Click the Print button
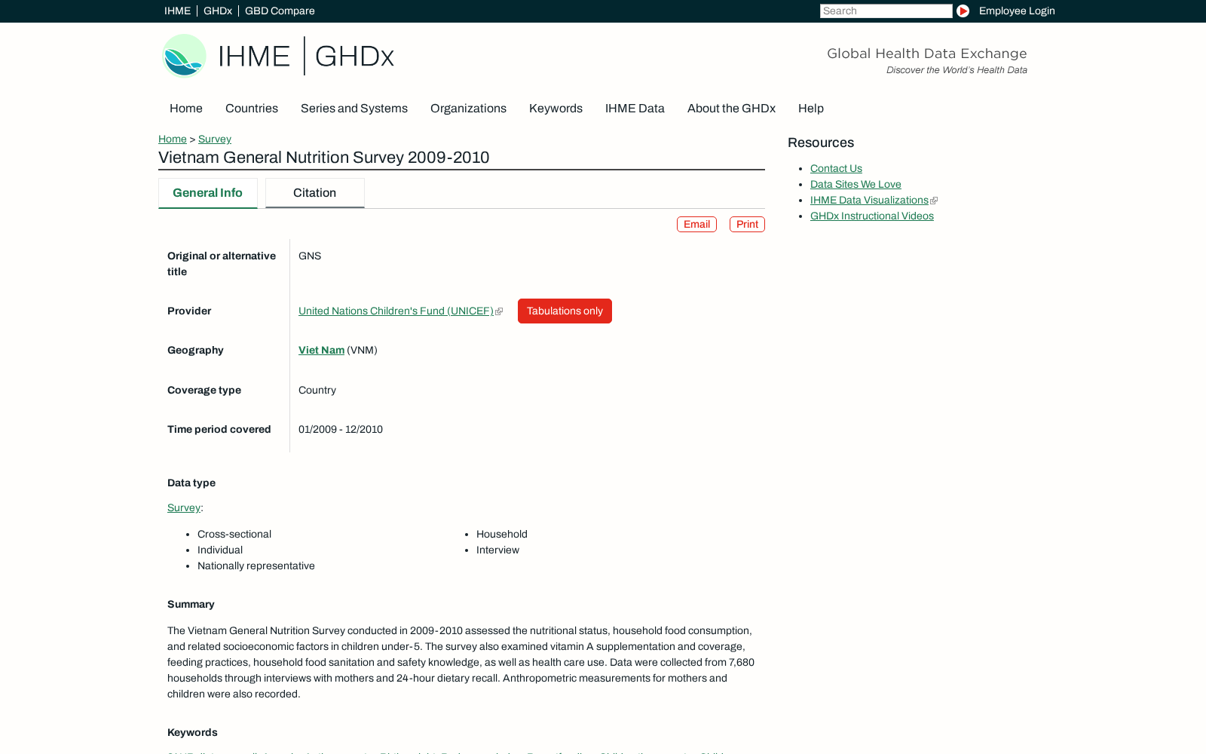1206x754 pixels. 747,224
